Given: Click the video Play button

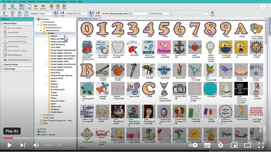Looking at the screenshot, I should pyautogui.click(x=10, y=145).
